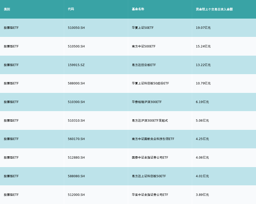Select code cell 560170.SH
Screen dimensions: 256x204
76,139
